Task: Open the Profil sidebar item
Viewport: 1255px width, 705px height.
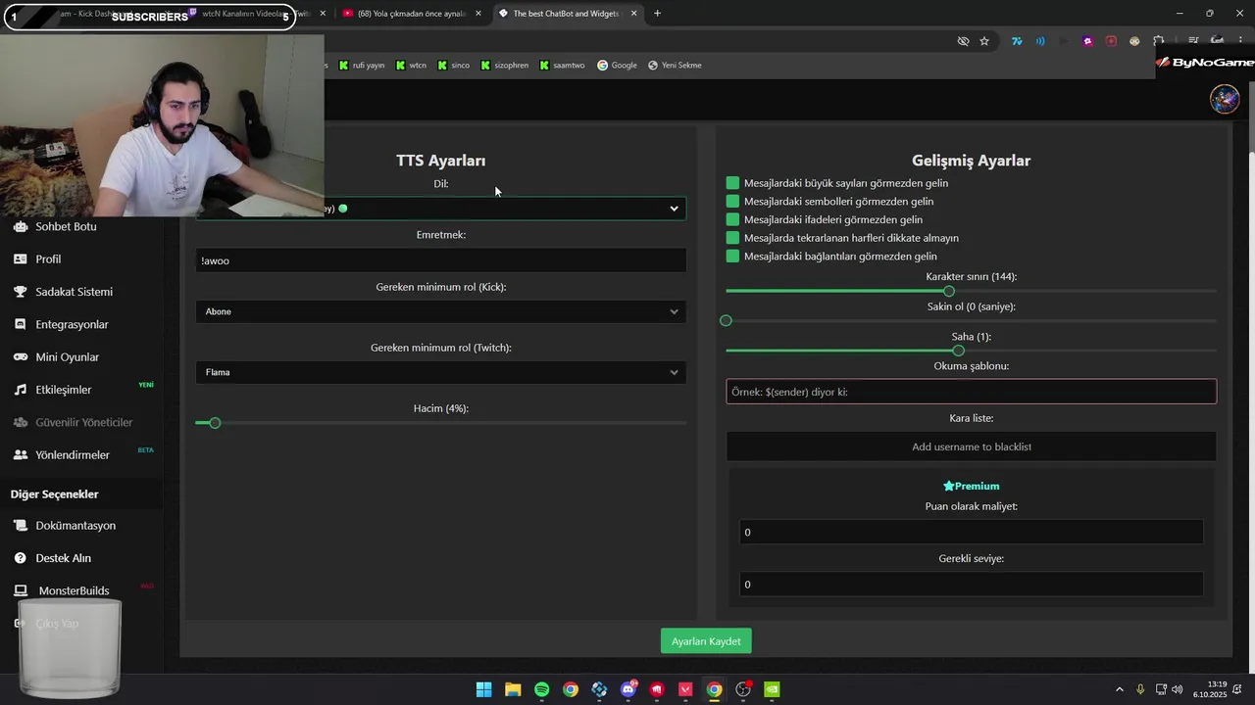Action: point(48,259)
